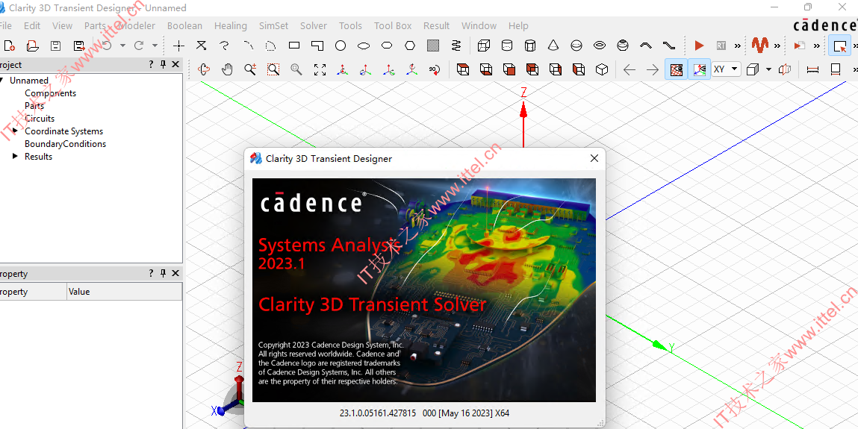
Task: Click the red waveform signal icon
Action: [759, 46]
